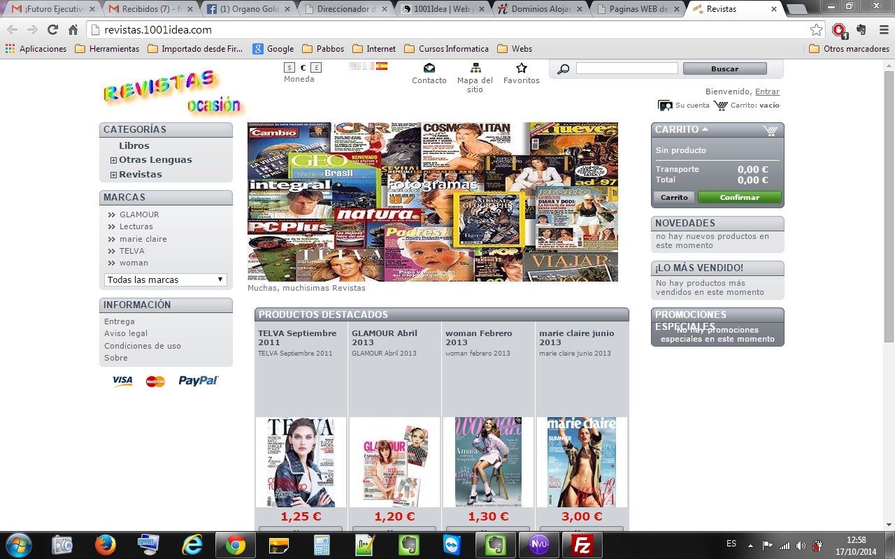The image size is (895, 559).
Task: Select the euro currency symbol
Action: click(x=303, y=68)
